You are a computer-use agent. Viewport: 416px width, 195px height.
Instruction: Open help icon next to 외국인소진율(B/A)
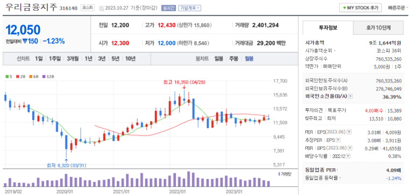click(350, 96)
